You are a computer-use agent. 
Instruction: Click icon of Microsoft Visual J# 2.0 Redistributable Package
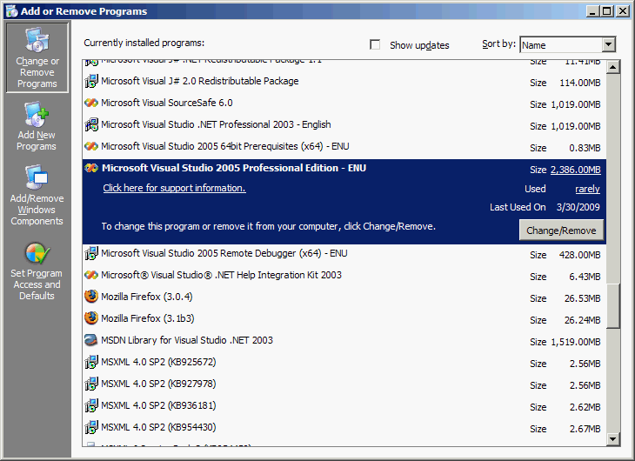(x=91, y=81)
